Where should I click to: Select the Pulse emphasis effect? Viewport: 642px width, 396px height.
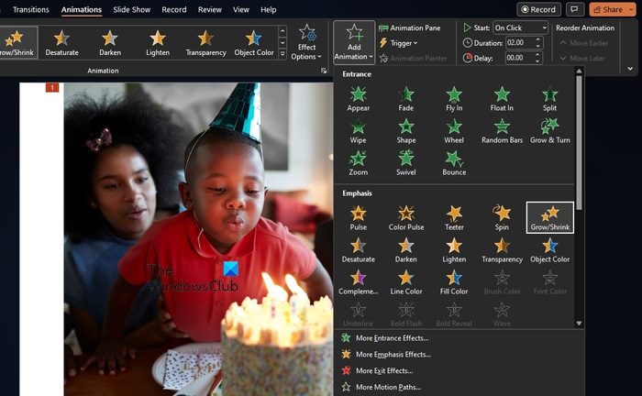359,218
